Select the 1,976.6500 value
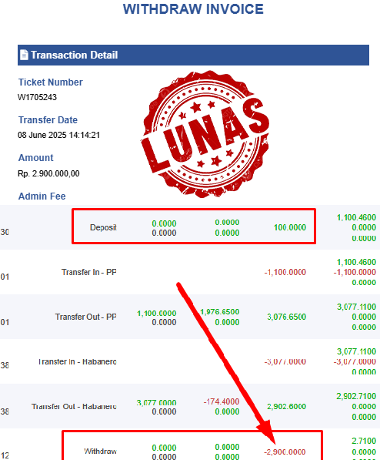The image size is (380, 460). [x=219, y=311]
